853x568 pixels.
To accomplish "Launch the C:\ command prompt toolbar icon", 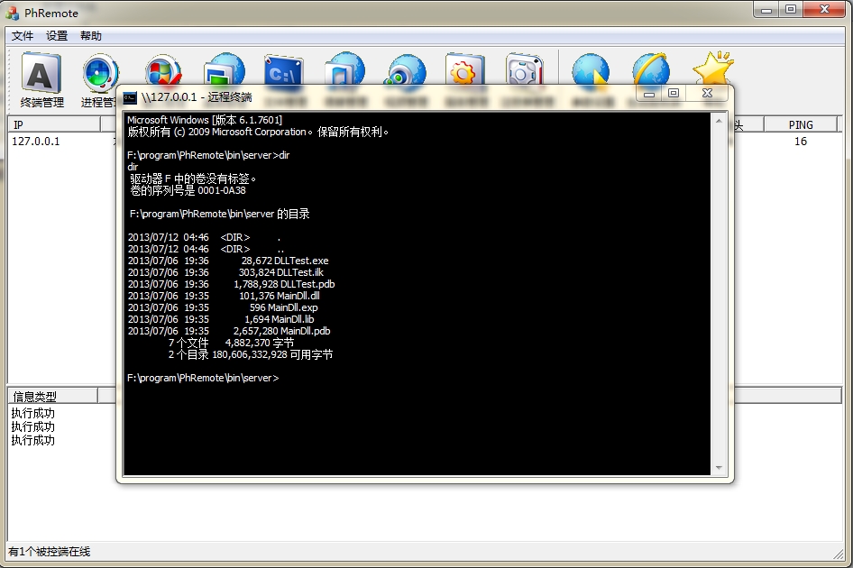I will pyautogui.click(x=283, y=69).
